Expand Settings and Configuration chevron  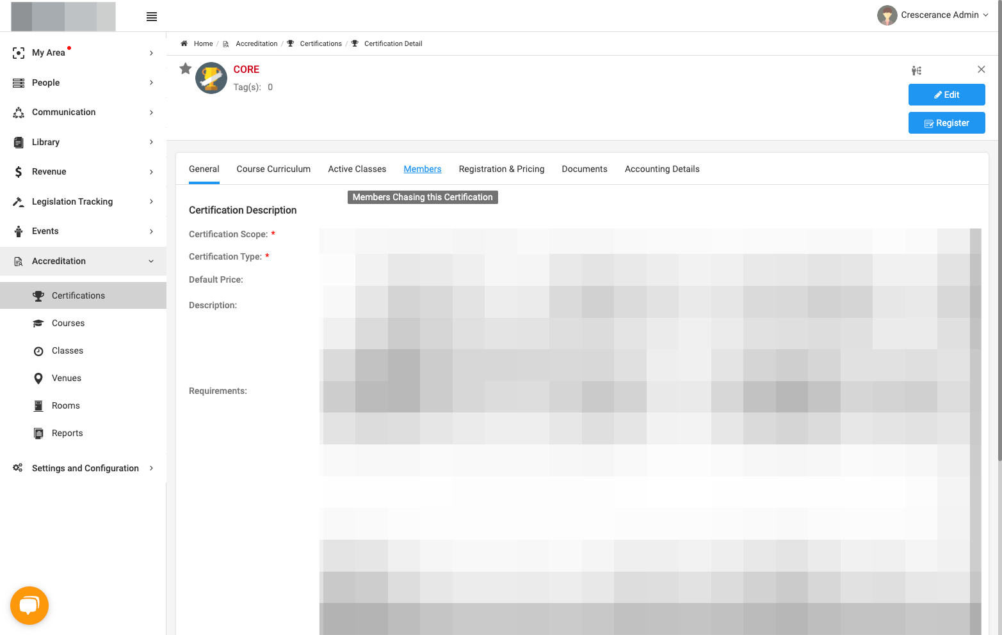[x=151, y=468]
